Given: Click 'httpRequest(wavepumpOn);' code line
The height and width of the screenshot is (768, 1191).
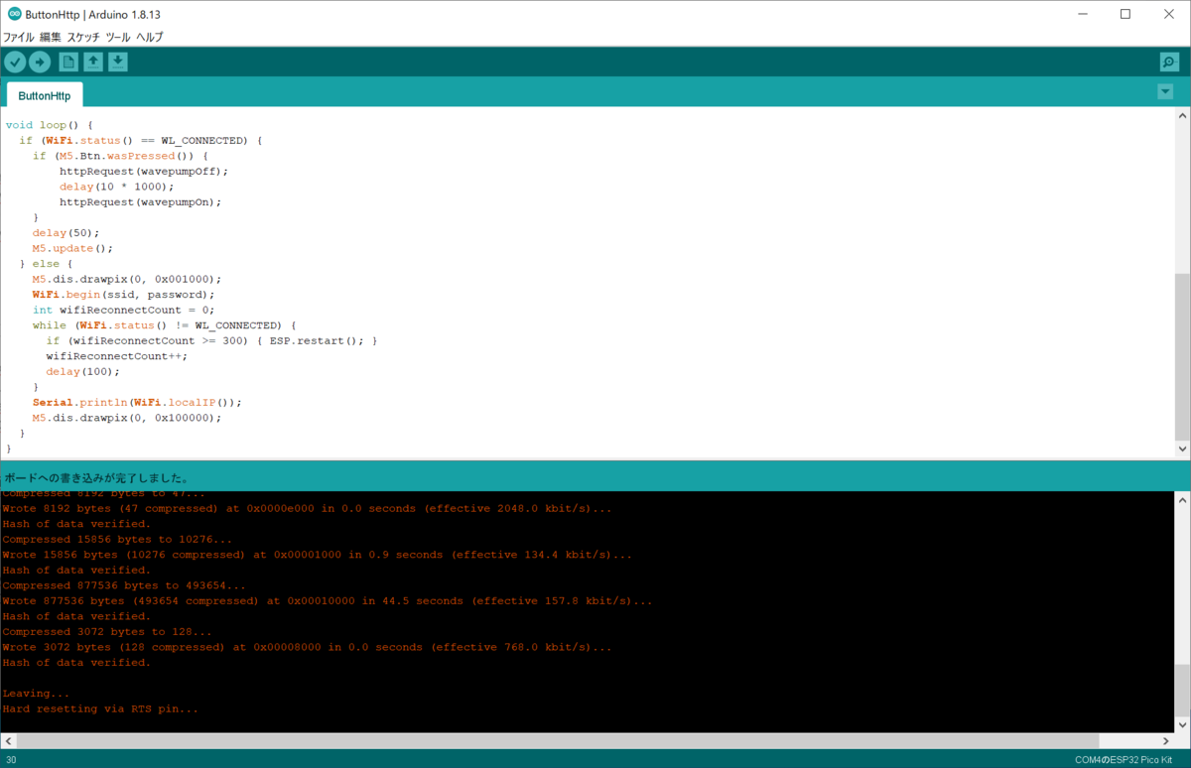Looking at the screenshot, I should [x=140, y=201].
